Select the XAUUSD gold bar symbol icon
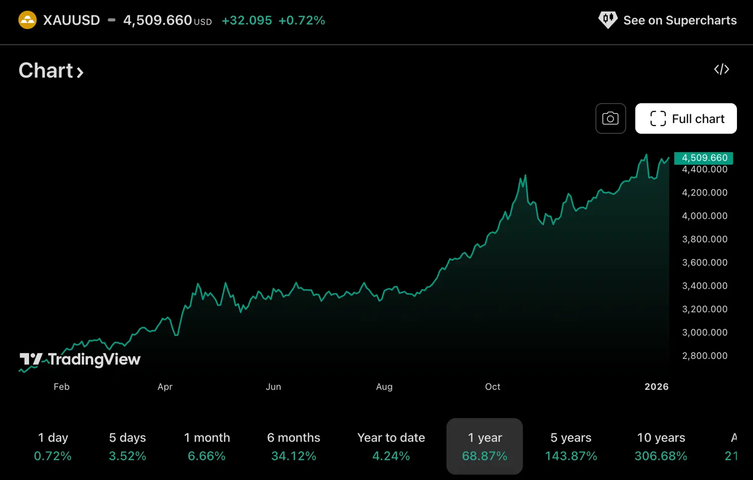This screenshot has height=480, width=753. point(28,20)
